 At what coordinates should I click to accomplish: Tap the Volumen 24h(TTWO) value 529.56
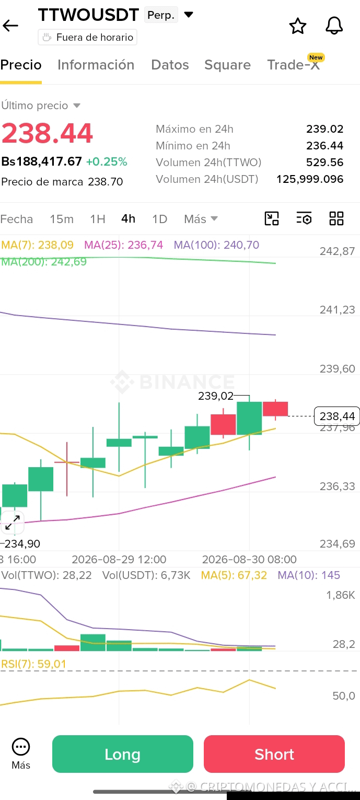(x=325, y=163)
